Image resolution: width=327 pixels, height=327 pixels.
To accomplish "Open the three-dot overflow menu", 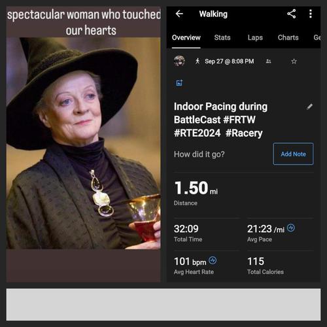I will tap(311, 14).
